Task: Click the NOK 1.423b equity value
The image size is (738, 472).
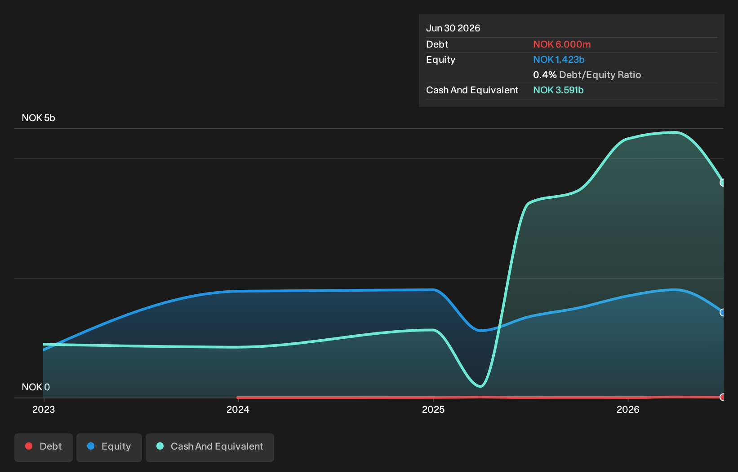Action: (x=559, y=60)
